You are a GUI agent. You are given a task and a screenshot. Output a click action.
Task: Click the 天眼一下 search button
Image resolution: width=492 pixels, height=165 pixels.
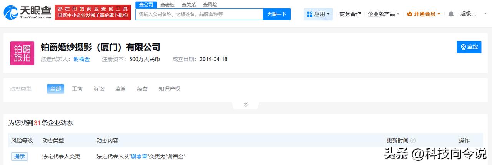point(277,14)
